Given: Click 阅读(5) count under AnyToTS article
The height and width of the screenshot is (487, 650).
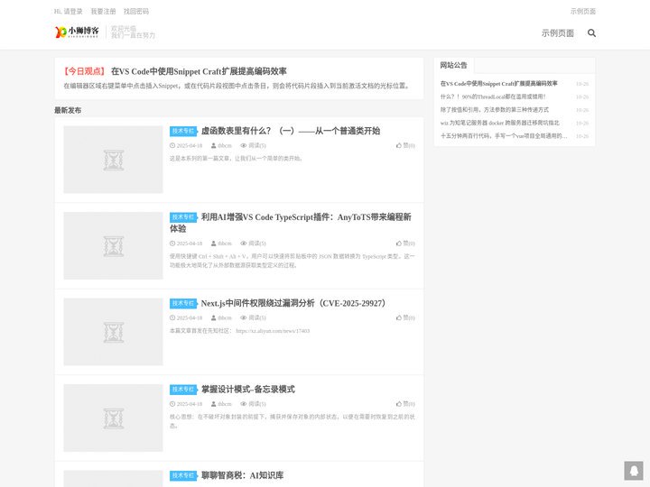Looking at the screenshot, I should pyautogui.click(x=257, y=243).
